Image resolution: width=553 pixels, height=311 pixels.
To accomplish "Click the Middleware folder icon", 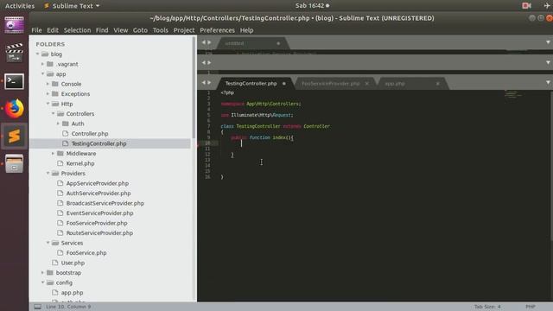I will click(60, 154).
